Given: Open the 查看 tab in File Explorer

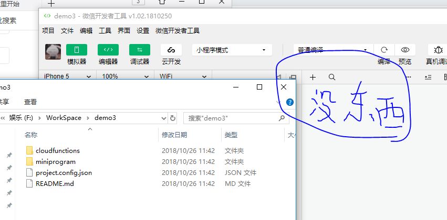Looking at the screenshot, I should tap(30, 102).
